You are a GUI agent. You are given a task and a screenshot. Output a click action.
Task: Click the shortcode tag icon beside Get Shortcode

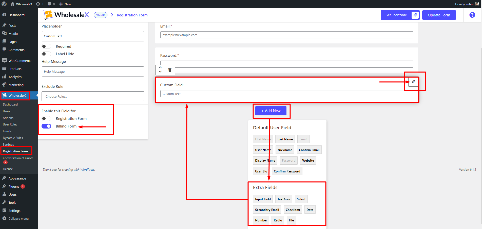point(415,15)
